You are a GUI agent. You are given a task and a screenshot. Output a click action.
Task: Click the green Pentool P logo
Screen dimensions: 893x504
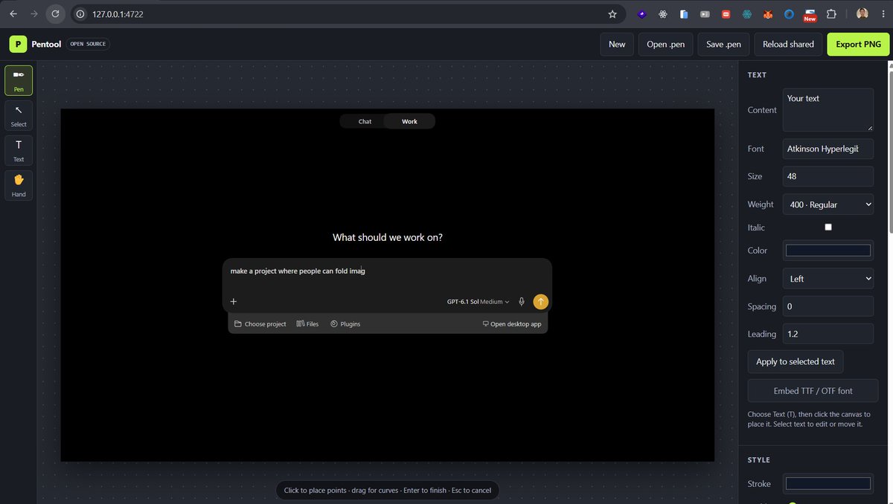click(18, 44)
